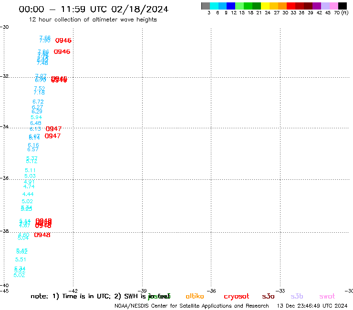Viewport: 353px width, 310px height.
Task: Select wave height value 5.94
Action: tap(36, 117)
